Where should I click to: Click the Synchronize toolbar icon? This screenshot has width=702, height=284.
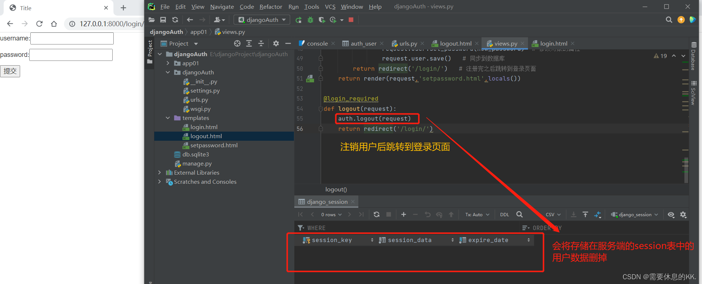[x=175, y=20]
